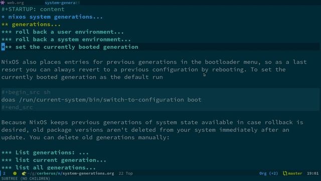Unfold 'list current generation...' heading
The image size is (321, 181).
point(54,160)
